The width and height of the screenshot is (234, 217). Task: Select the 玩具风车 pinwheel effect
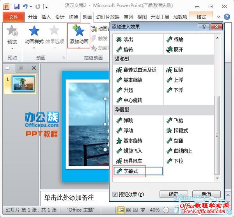tap(133, 161)
